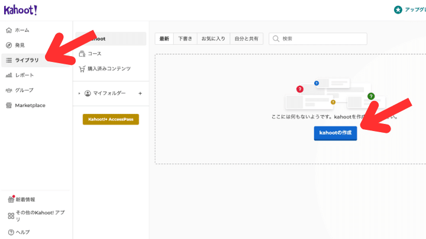
Task: Click the マイフォルダー user avatar icon
Action: pyautogui.click(x=88, y=93)
